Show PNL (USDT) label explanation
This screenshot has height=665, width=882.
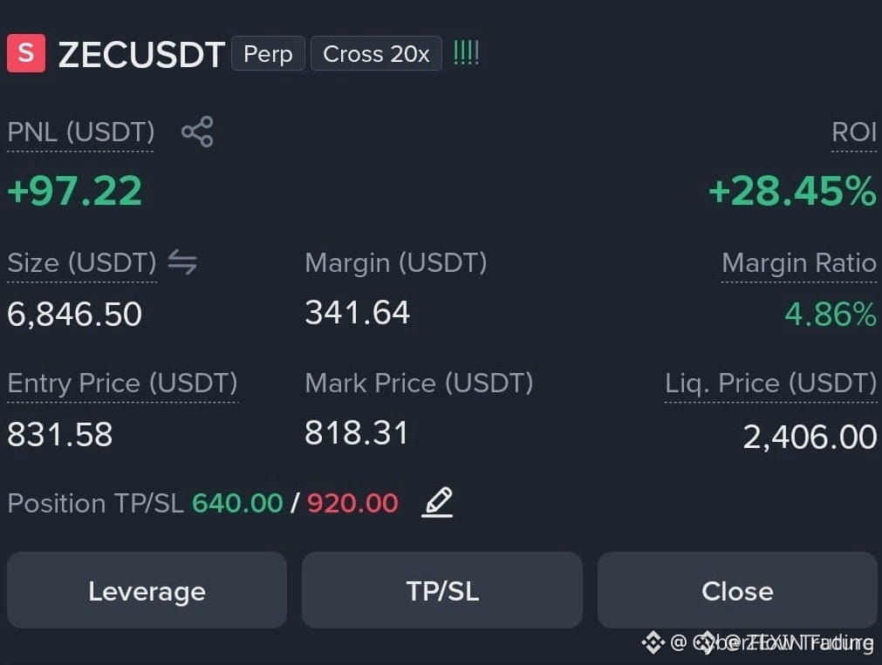tap(80, 132)
